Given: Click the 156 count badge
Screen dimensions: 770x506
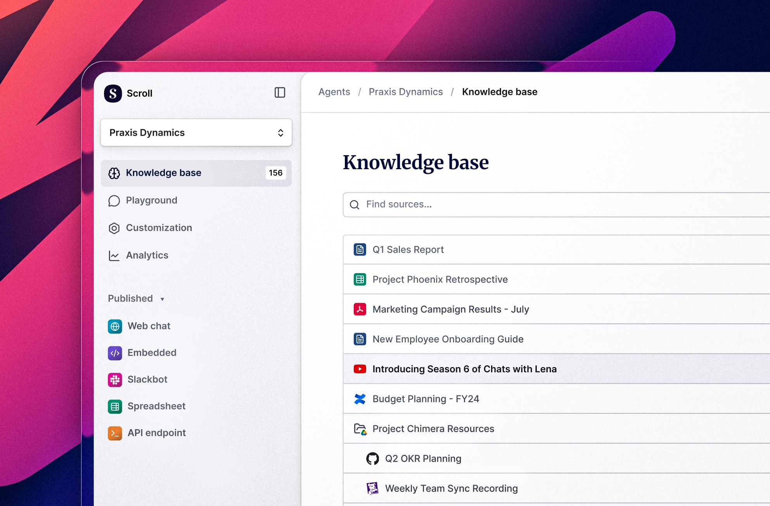Looking at the screenshot, I should [x=276, y=173].
